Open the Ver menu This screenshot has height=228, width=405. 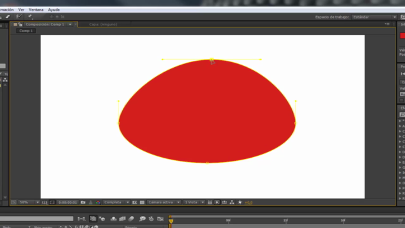pyautogui.click(x=21, y=9)
